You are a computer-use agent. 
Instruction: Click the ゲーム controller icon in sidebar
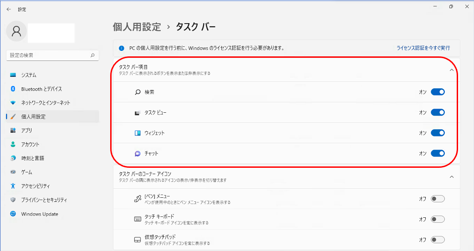coord(13,172)
